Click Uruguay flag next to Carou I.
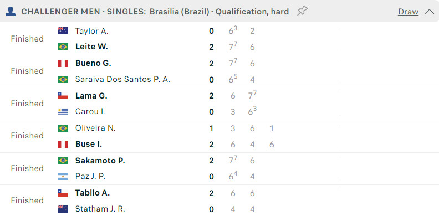 (63, 112)
